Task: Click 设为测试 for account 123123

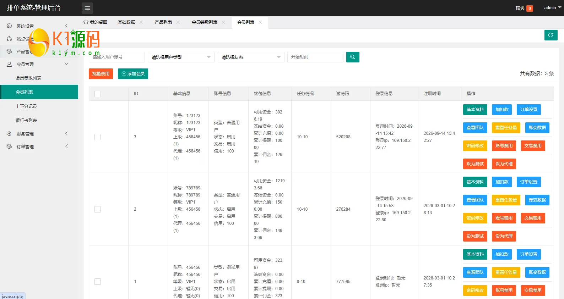Action: pyautogui.click(x=475, y=164)
